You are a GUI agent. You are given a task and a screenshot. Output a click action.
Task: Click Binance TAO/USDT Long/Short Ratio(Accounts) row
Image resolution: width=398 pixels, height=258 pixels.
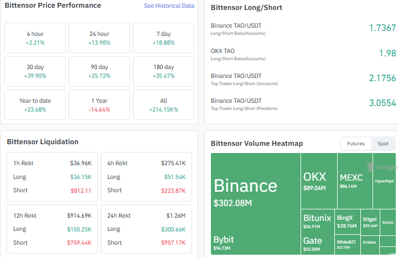point(303,29)
